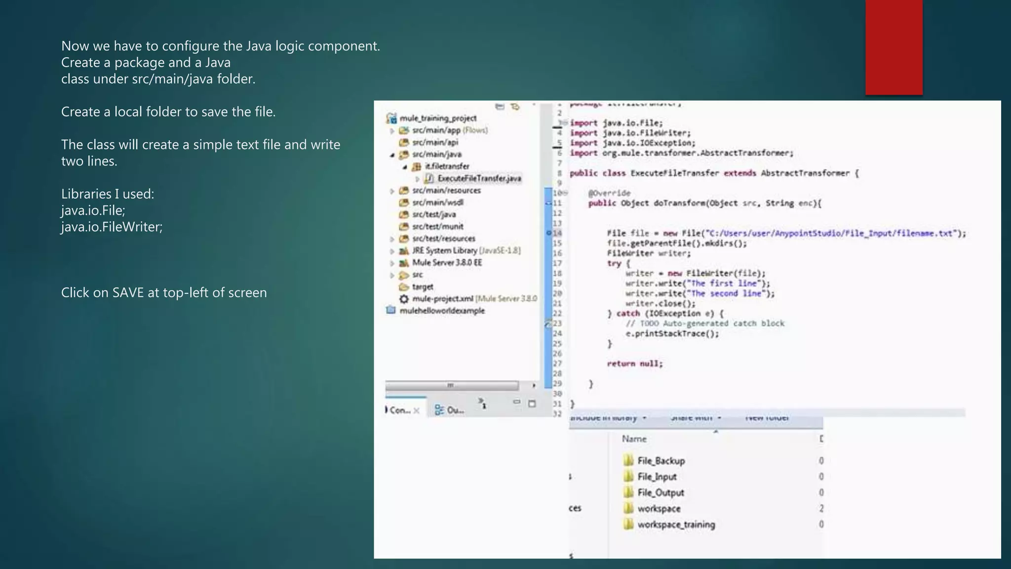The image size is (1011, 569).
Task: Click the New folder button
Action: [x=767, y=418]
